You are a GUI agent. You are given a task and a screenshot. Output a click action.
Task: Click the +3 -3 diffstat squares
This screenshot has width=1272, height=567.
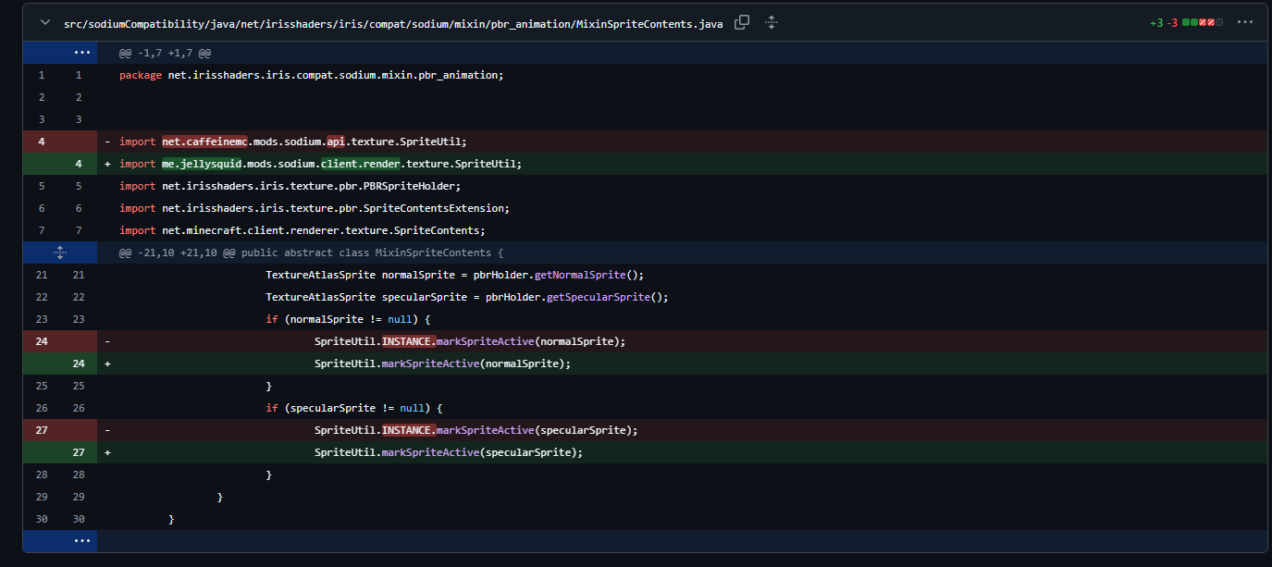pos(1202,23)
